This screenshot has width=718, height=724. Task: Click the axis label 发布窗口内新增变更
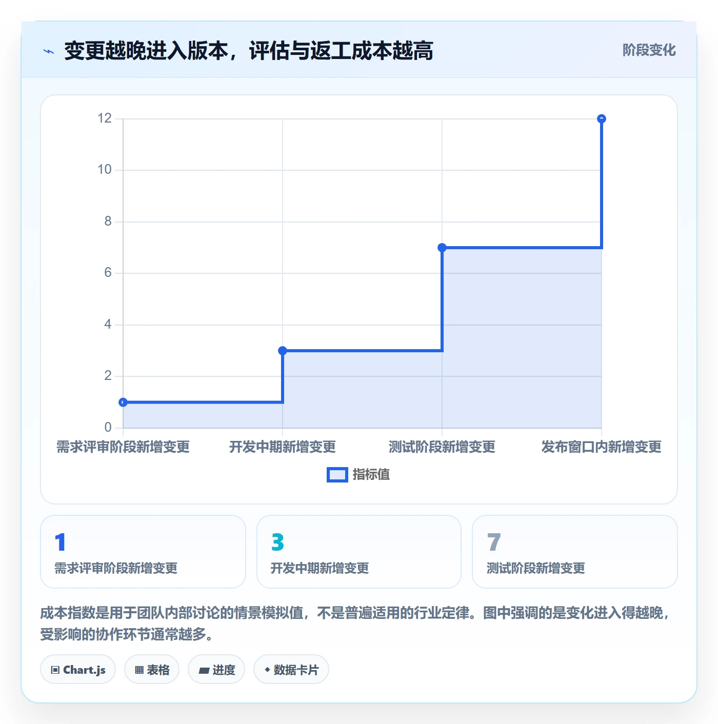[x=602, y=447]
